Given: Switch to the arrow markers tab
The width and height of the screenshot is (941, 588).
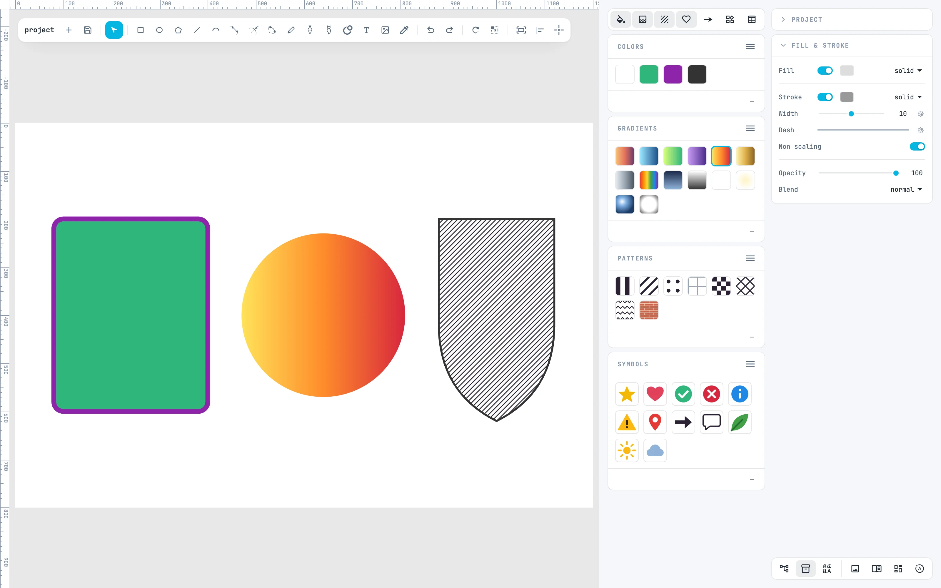Looking at the screenshot, I should tap(708, 19).
